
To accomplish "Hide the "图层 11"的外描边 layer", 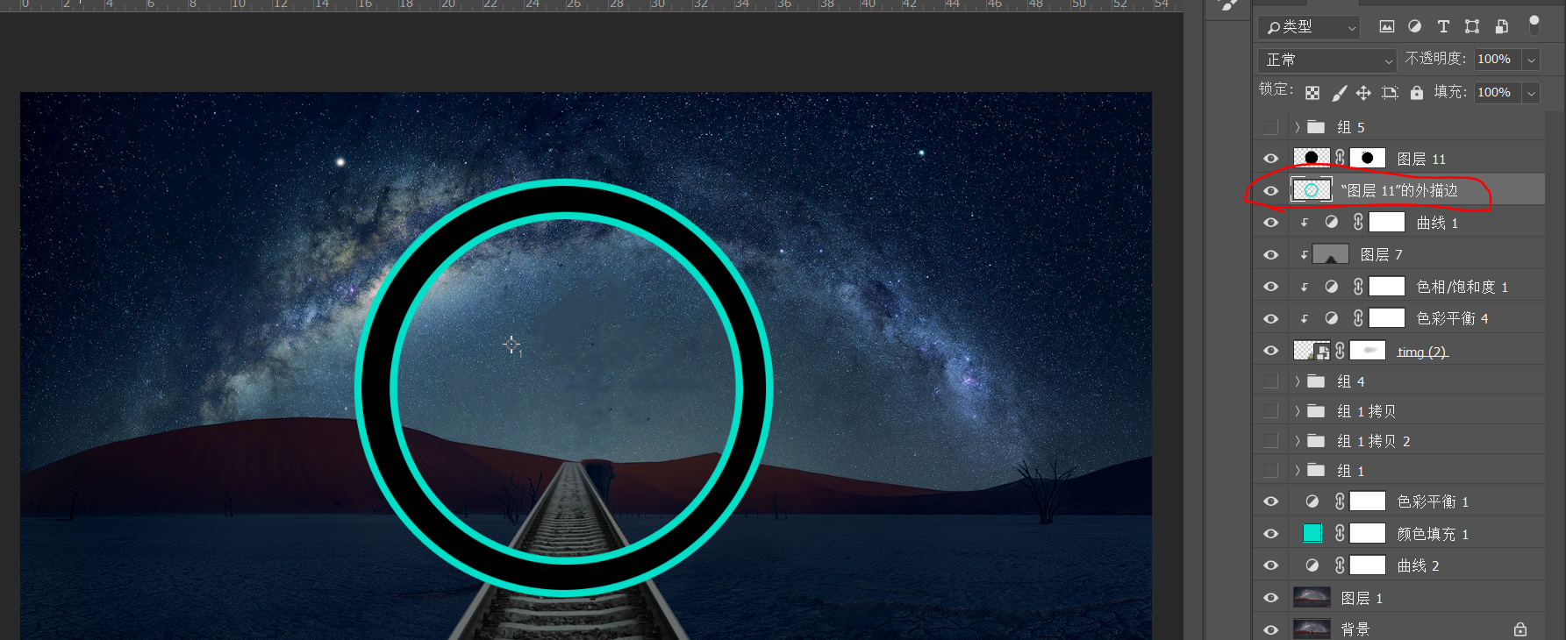I will 1270,190.
